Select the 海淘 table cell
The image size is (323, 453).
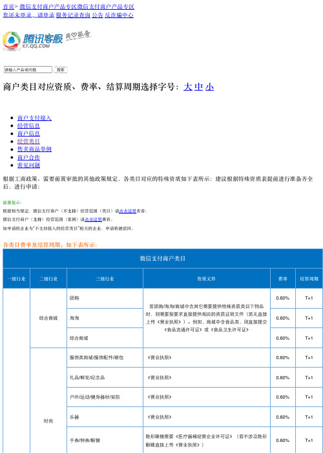(x=105, y=318)
